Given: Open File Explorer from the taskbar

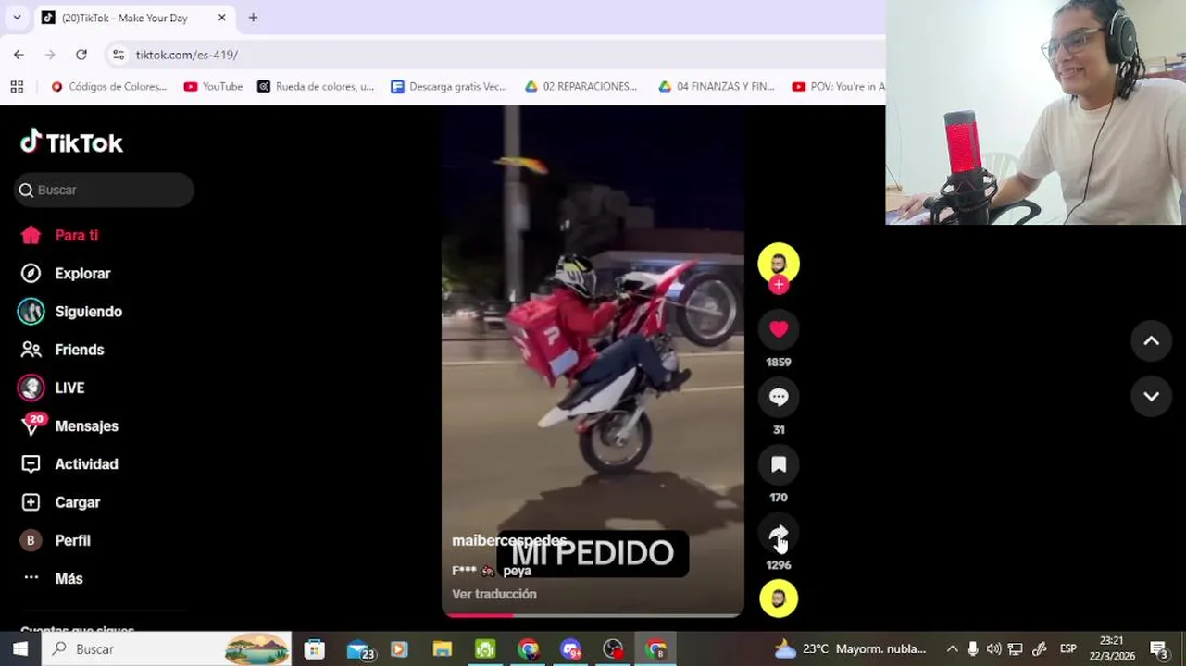Looking at the screenshot, I should 443,649.
